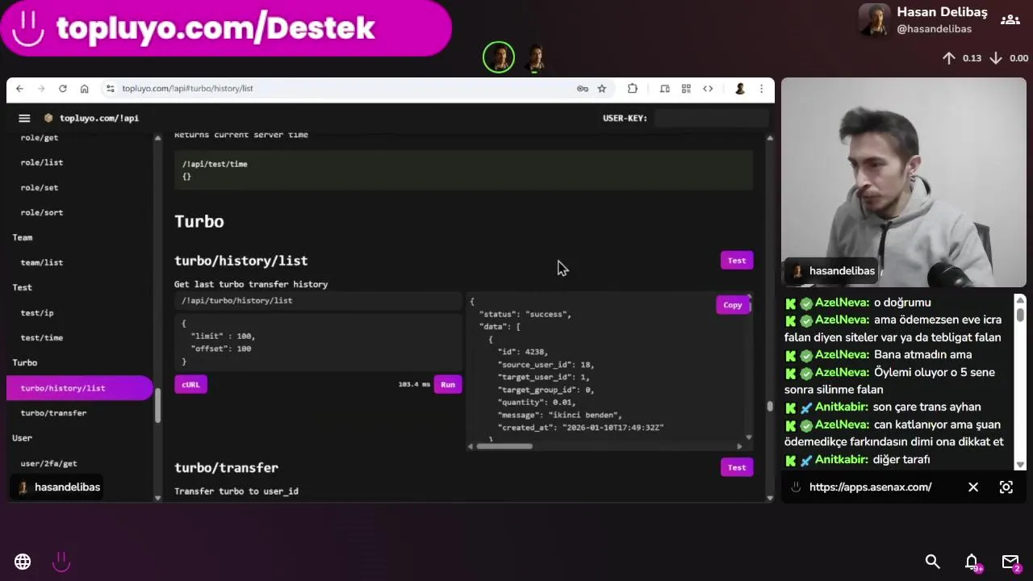
Task: Click the browser address bar URL
Action: point(187,89)
